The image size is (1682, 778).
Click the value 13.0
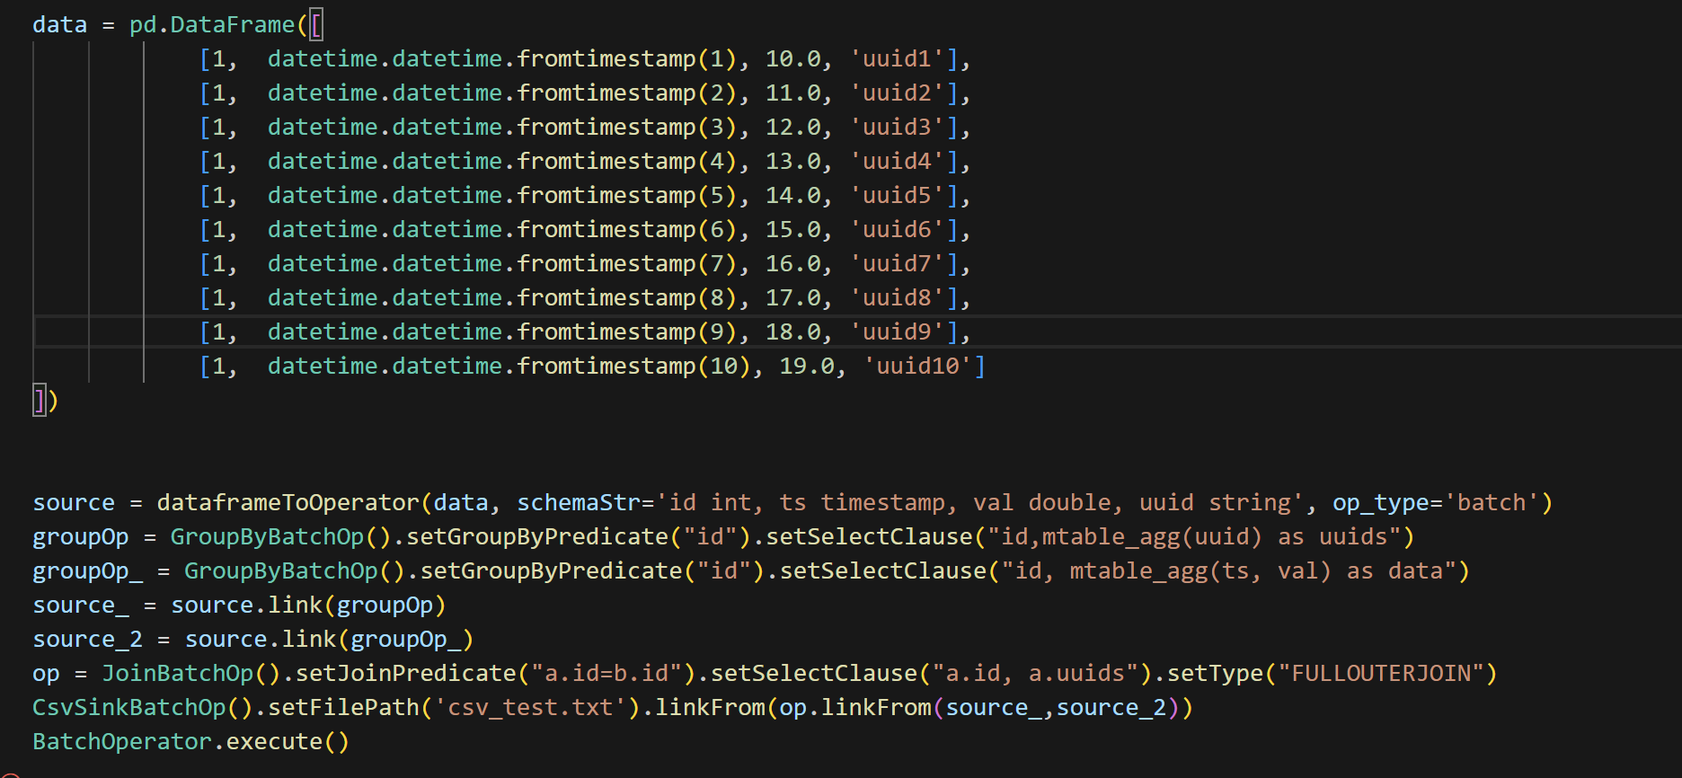(793, 162)
